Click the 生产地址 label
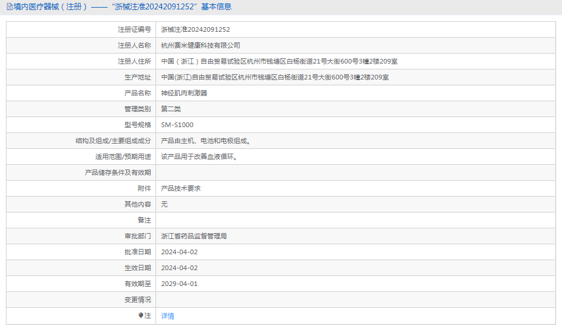This screenshot has width=562, height=329. click(x=138, y=77)
